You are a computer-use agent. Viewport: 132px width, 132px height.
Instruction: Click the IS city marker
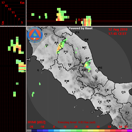click(x=98, y=91)
